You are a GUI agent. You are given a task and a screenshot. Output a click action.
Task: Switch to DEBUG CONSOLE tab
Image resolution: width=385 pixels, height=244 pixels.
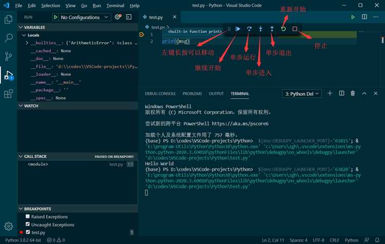coord(160,93)
